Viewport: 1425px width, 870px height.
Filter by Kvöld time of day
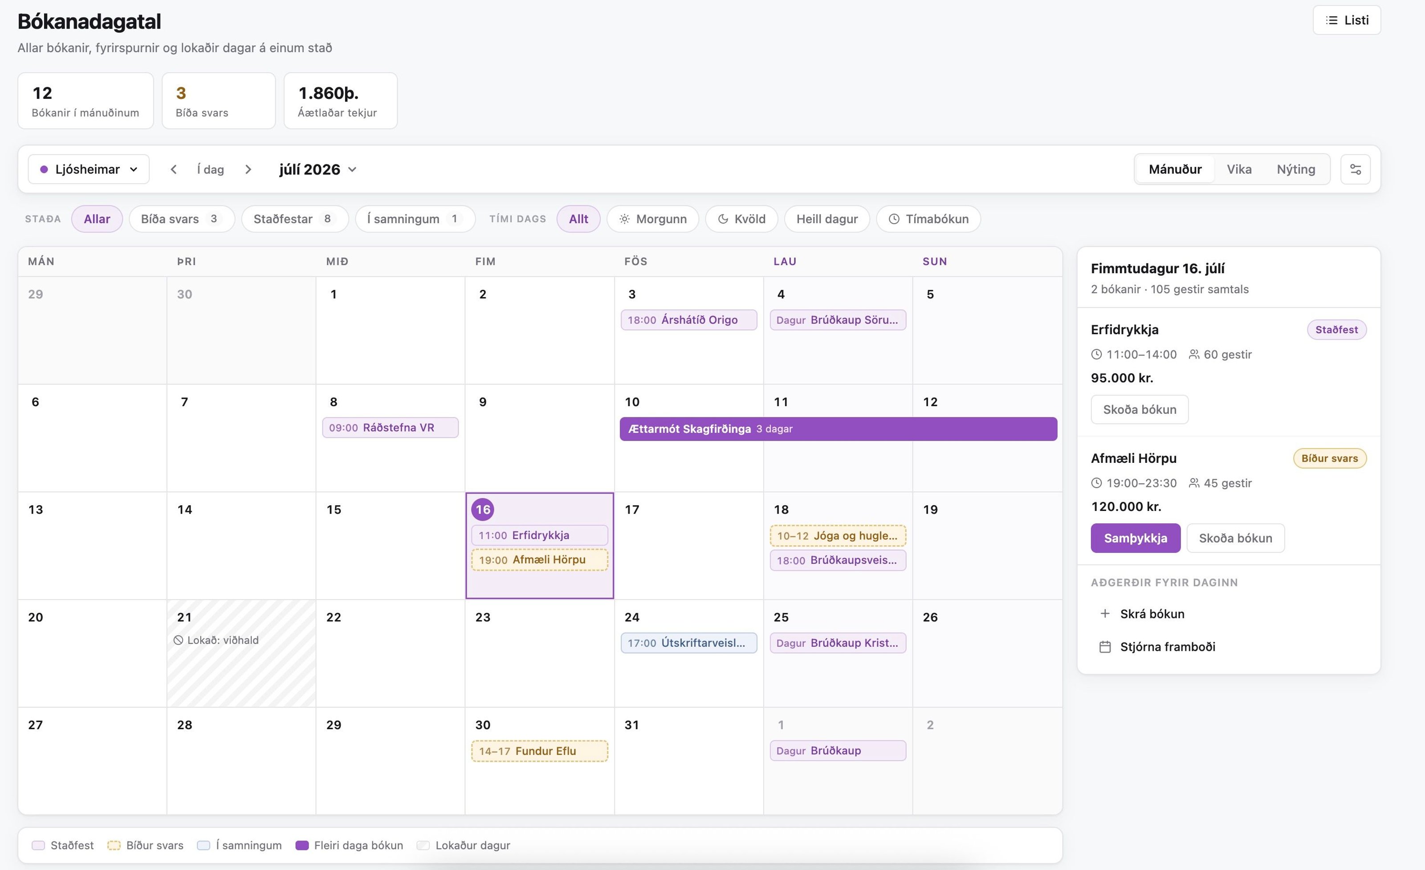[x=741, y=219]
